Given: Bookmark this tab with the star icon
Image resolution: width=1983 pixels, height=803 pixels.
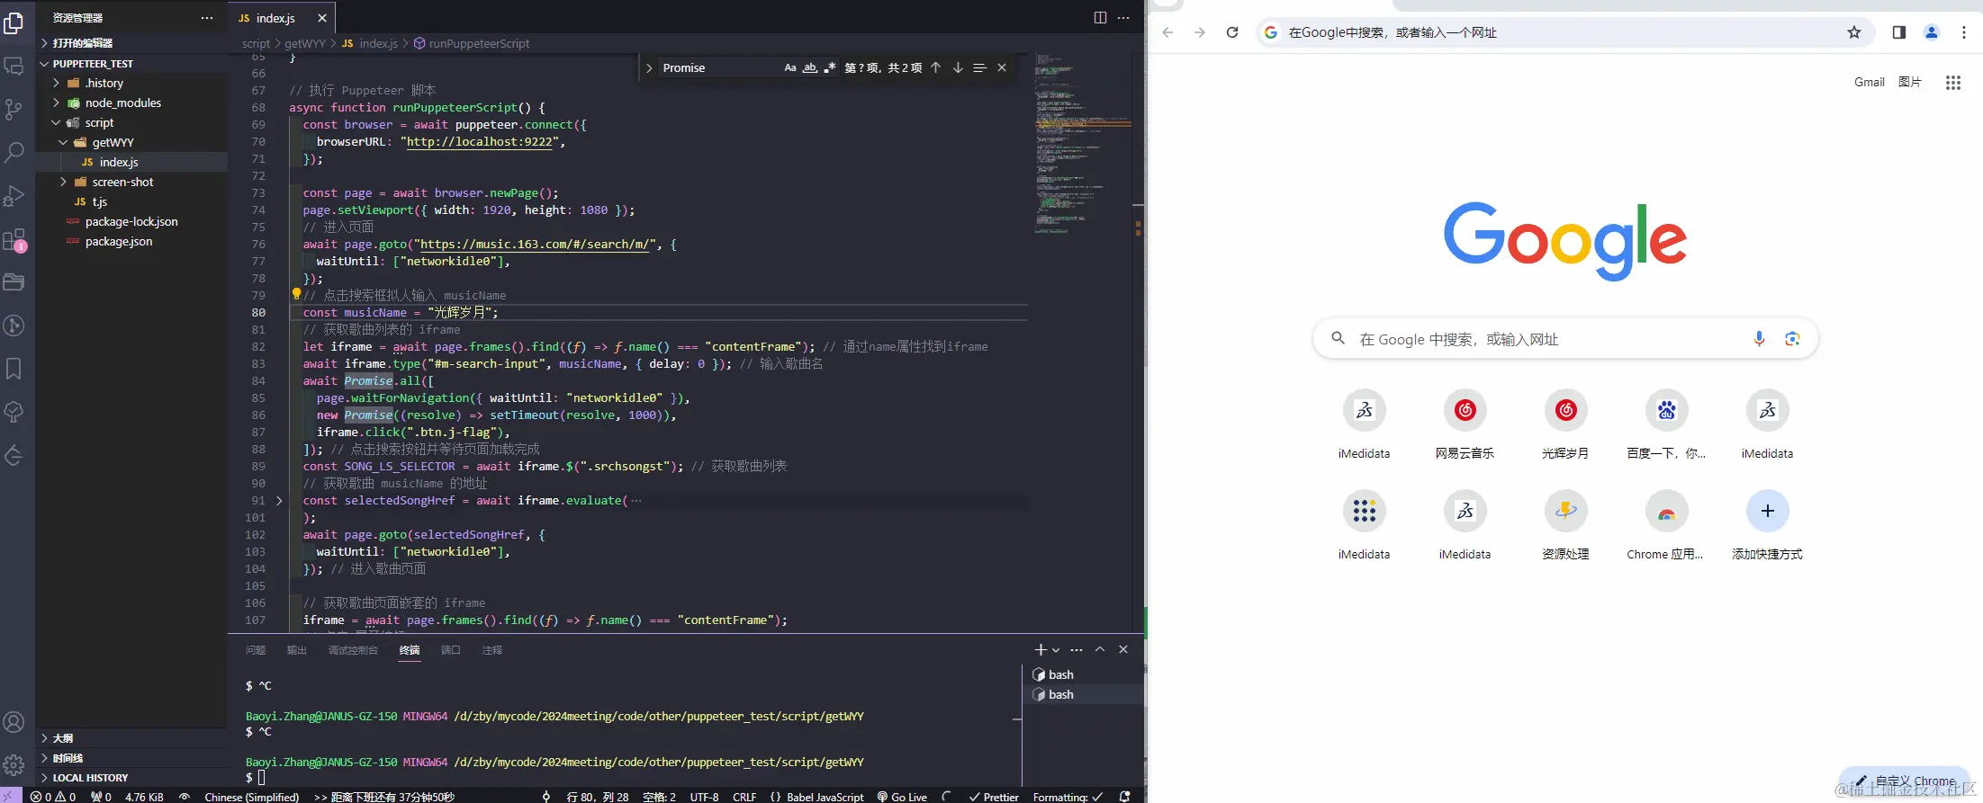Looking at the screenshot, I should (1854, 32).
